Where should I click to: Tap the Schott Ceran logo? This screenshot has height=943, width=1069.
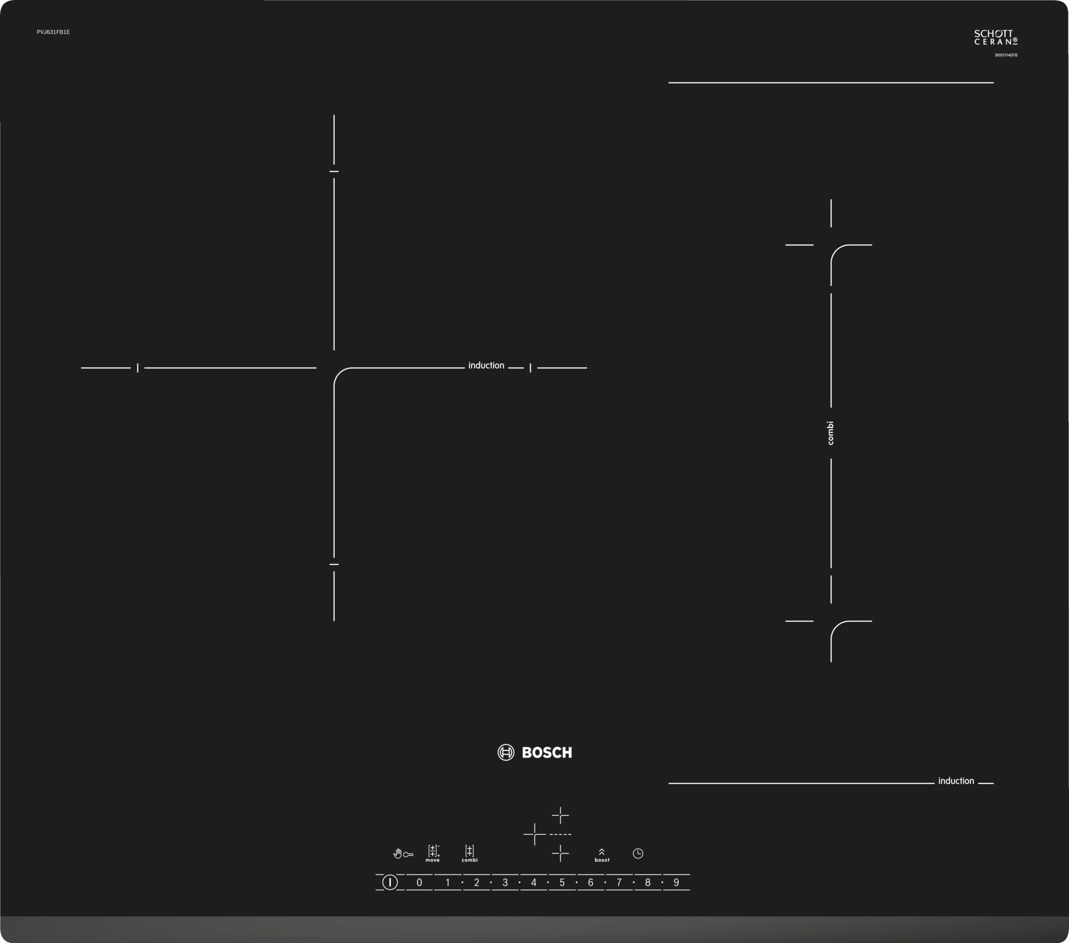click(996, 37)
